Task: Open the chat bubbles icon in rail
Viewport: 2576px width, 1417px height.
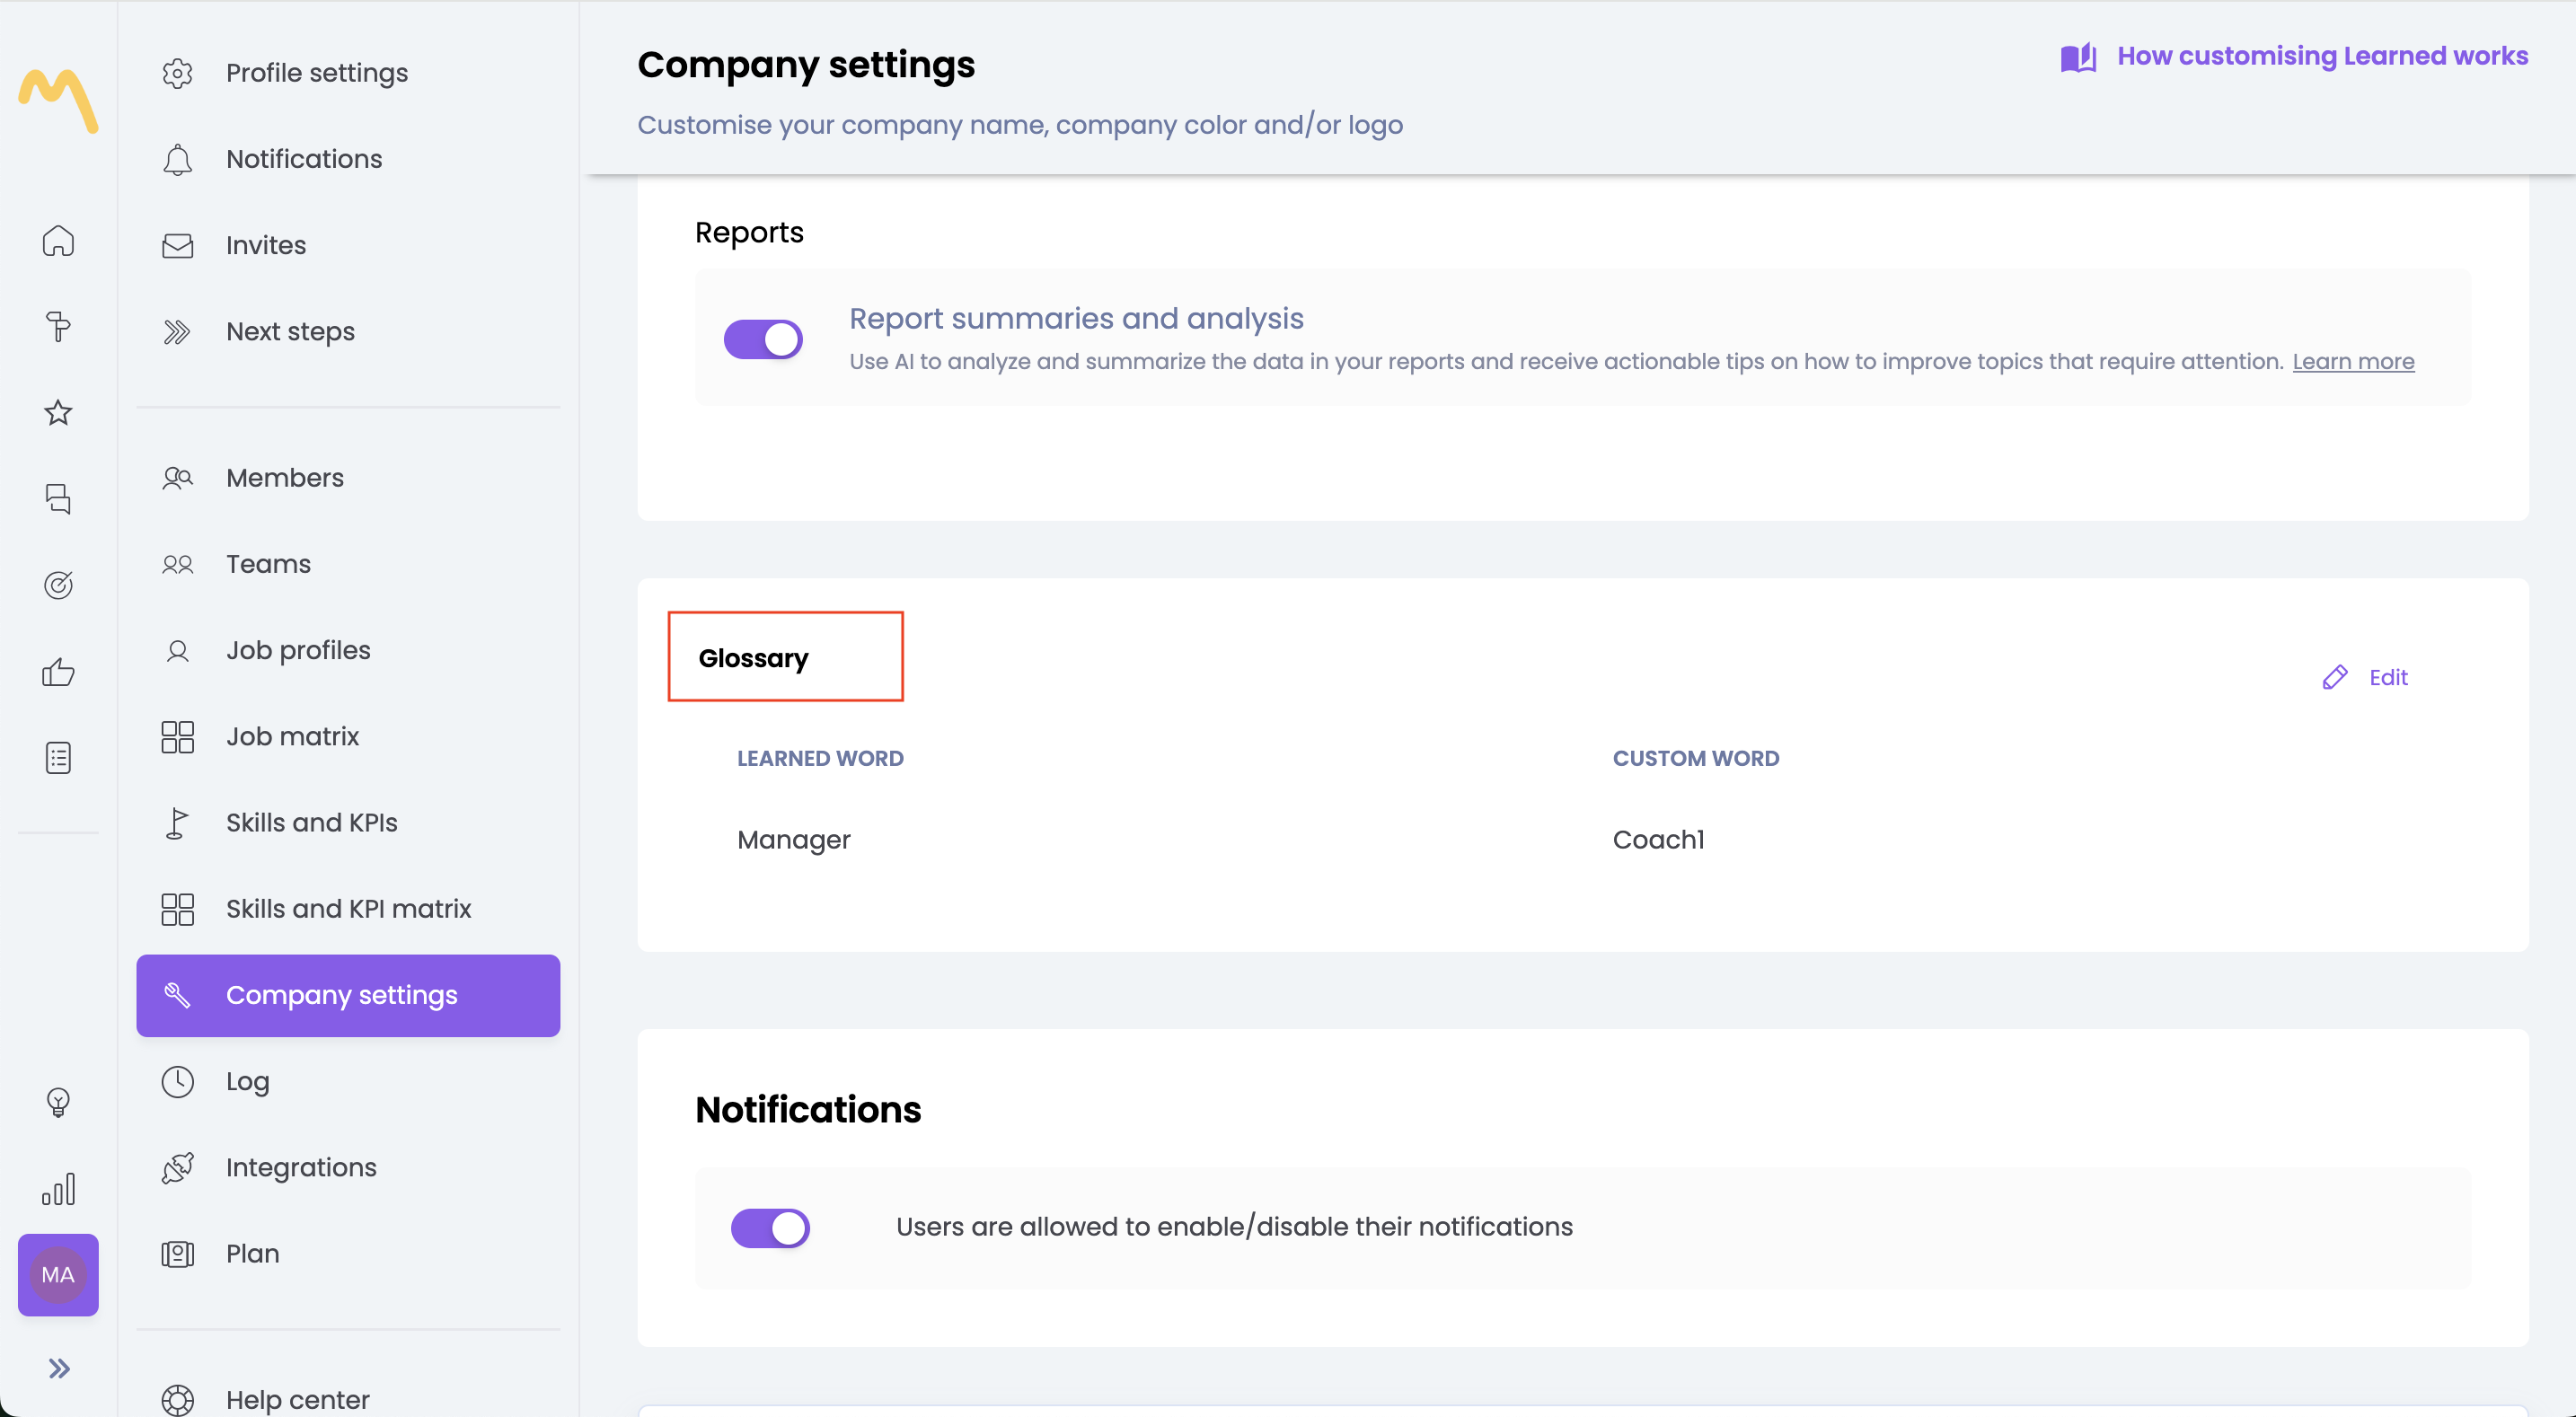Action: (58, 499)
